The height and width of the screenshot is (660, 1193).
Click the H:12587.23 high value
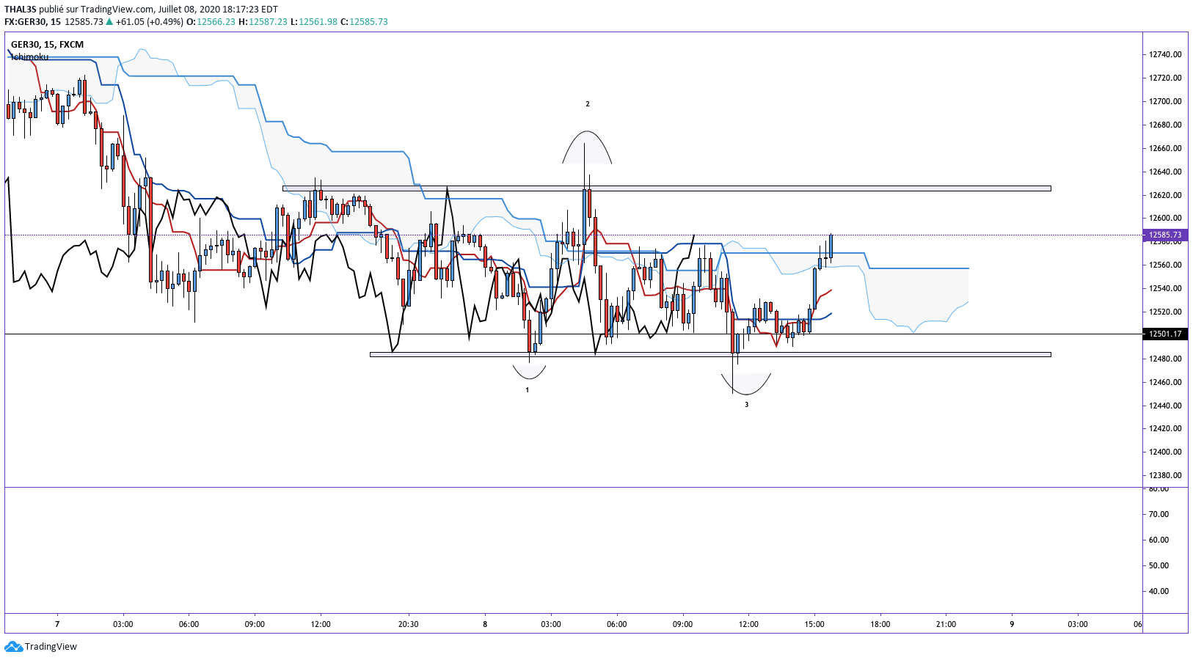[x=263, y=21]
